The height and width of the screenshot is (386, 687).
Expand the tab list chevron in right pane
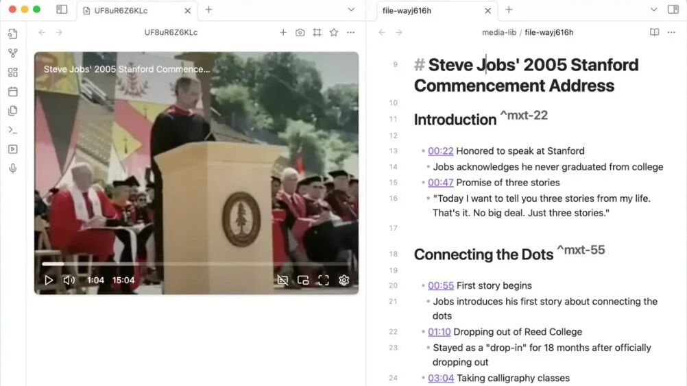tap(653, 10)
